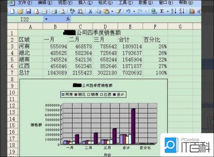This screenshot has height=157, width=214.
Task: Select column B header
Action: 55,27
